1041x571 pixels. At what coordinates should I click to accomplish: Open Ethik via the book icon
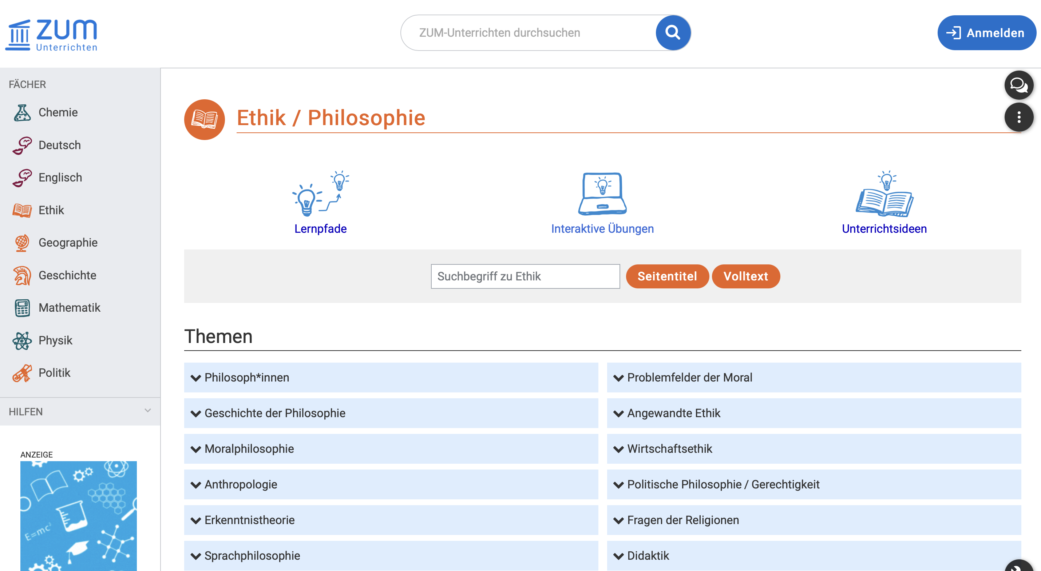click(x=22, y=210)
